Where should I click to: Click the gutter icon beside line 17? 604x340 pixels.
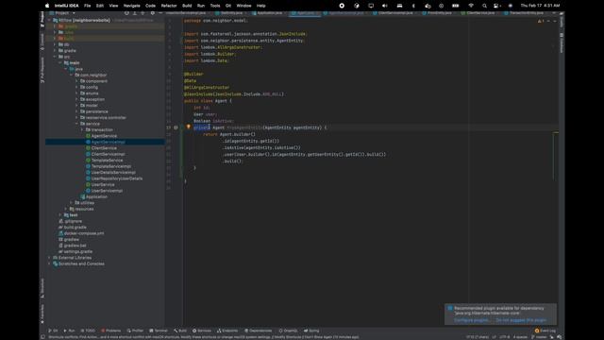click(176, 127)
